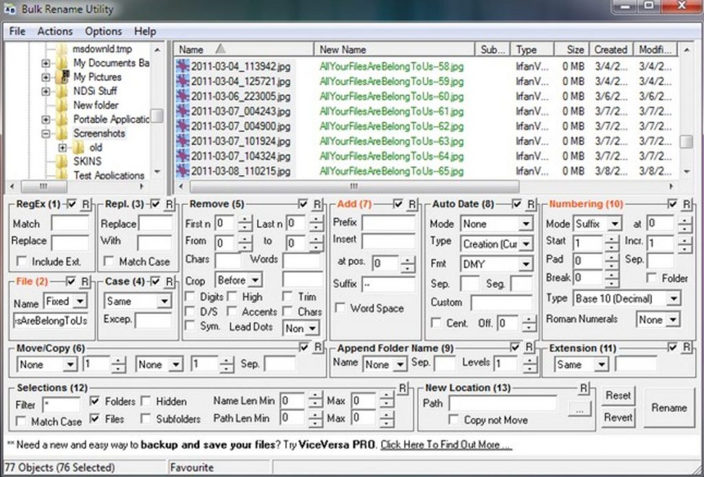704x477 pixels.
Task: Click the Rename button
Action: [668, 408]
